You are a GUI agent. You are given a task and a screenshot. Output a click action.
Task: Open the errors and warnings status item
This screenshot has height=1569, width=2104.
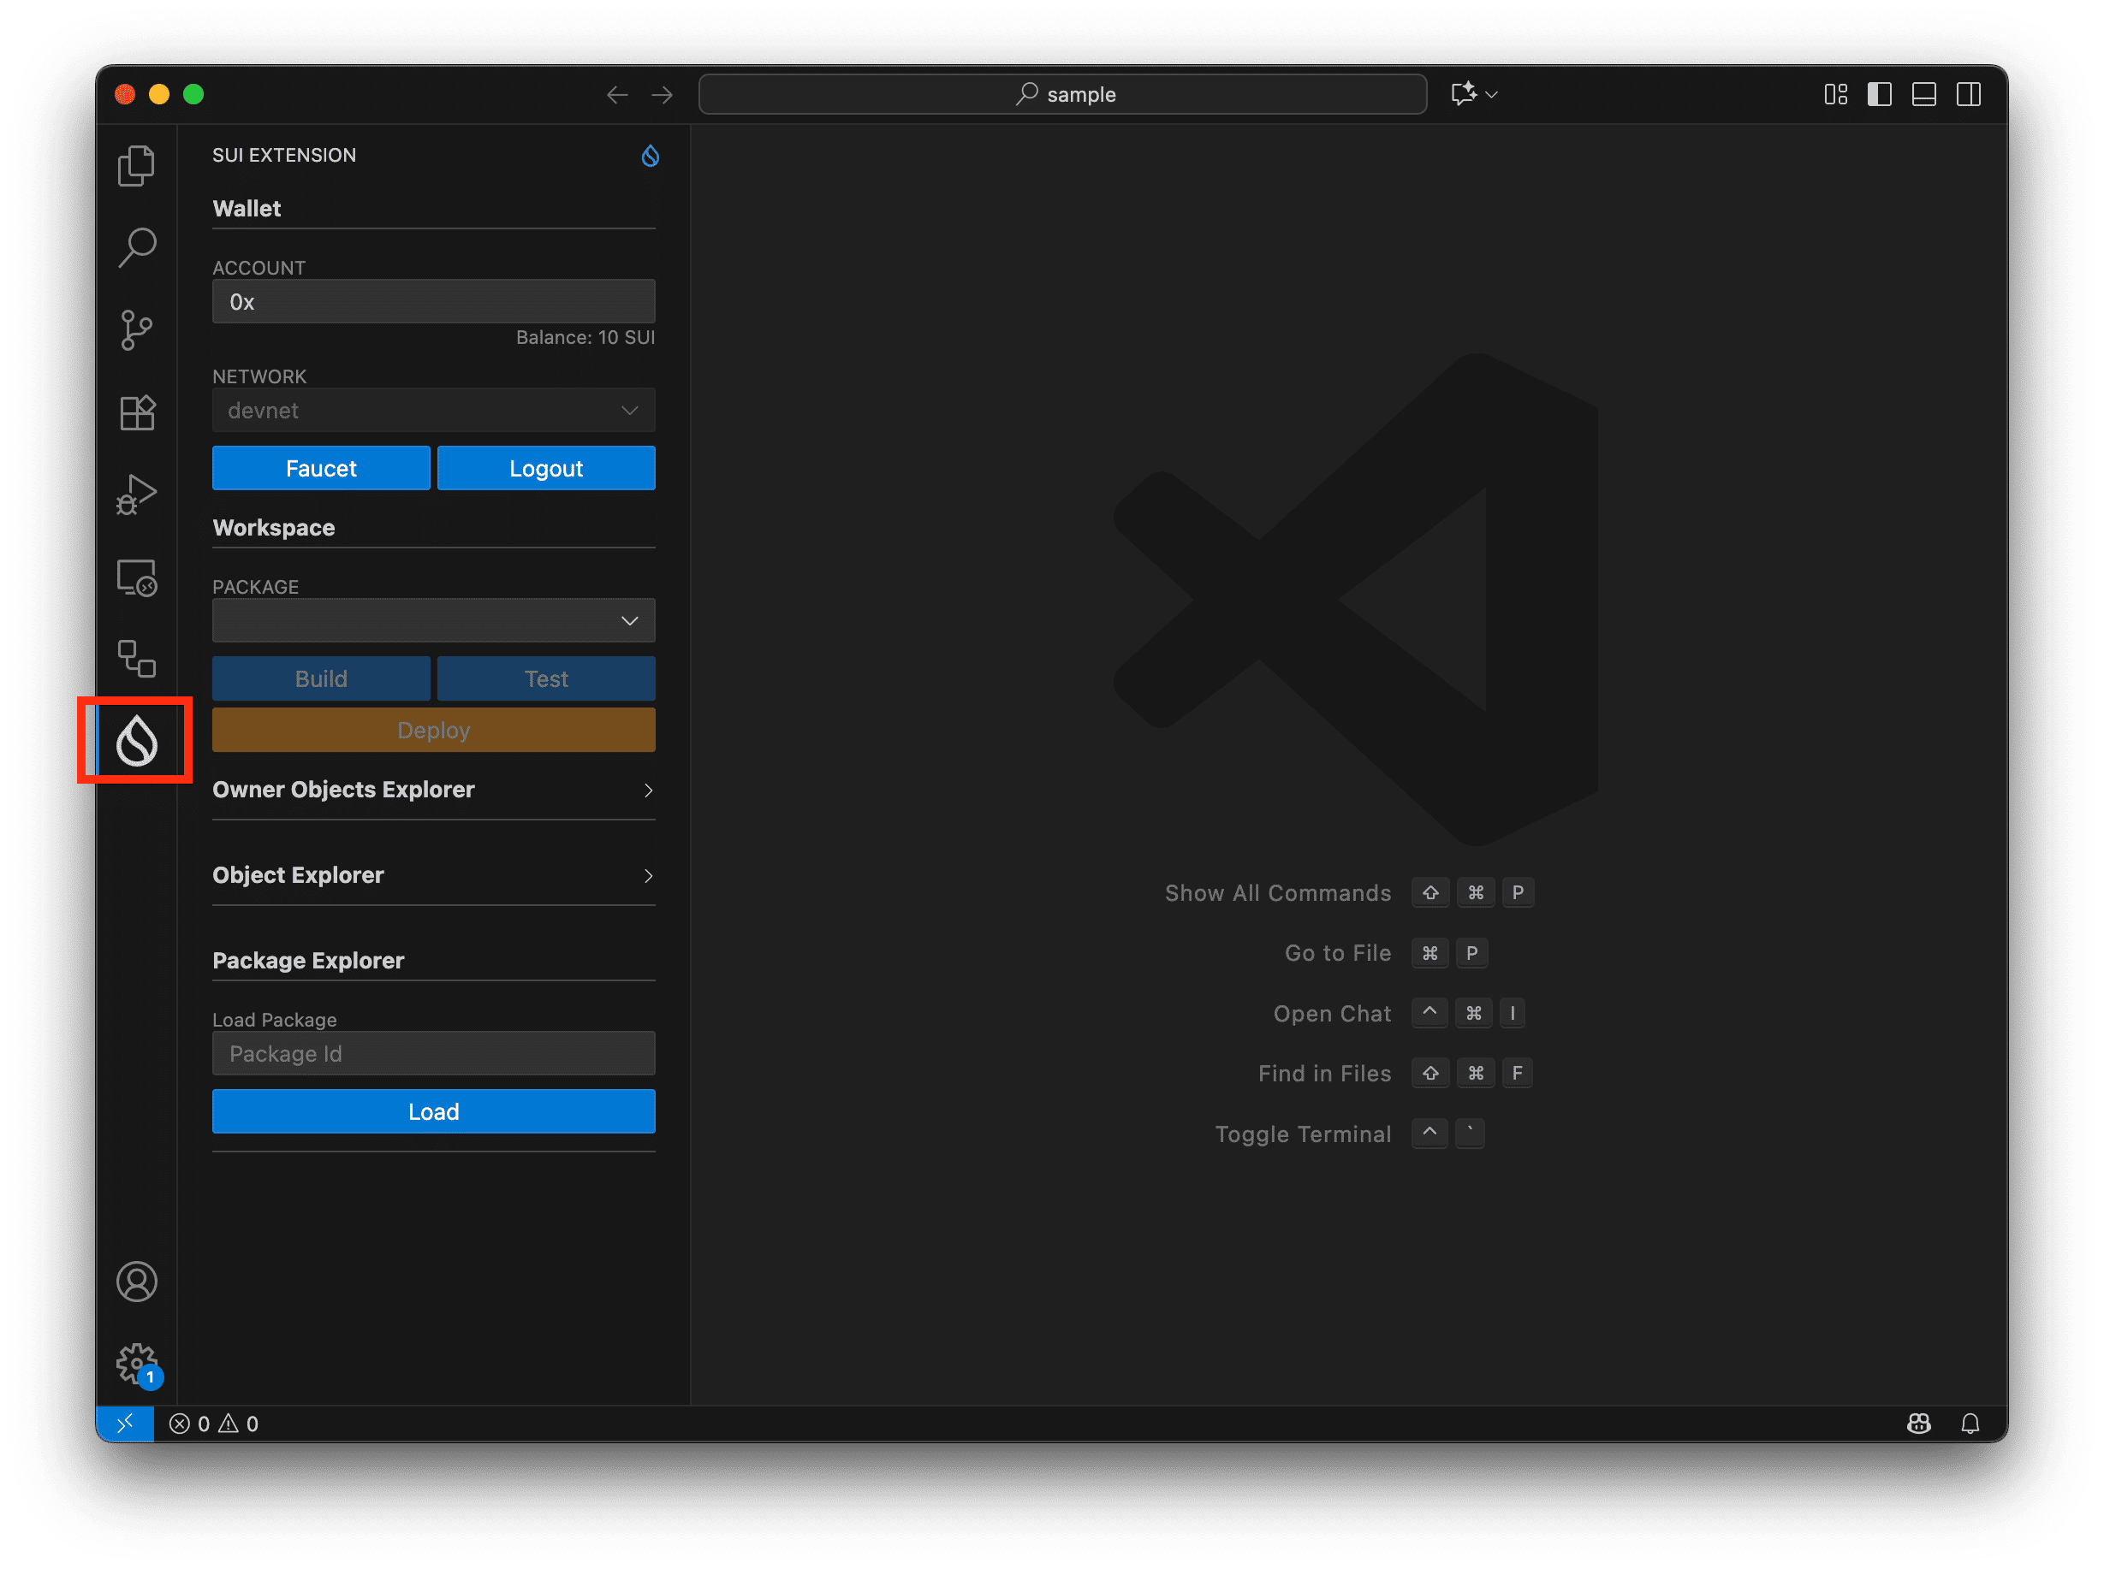coord(214,1424)
